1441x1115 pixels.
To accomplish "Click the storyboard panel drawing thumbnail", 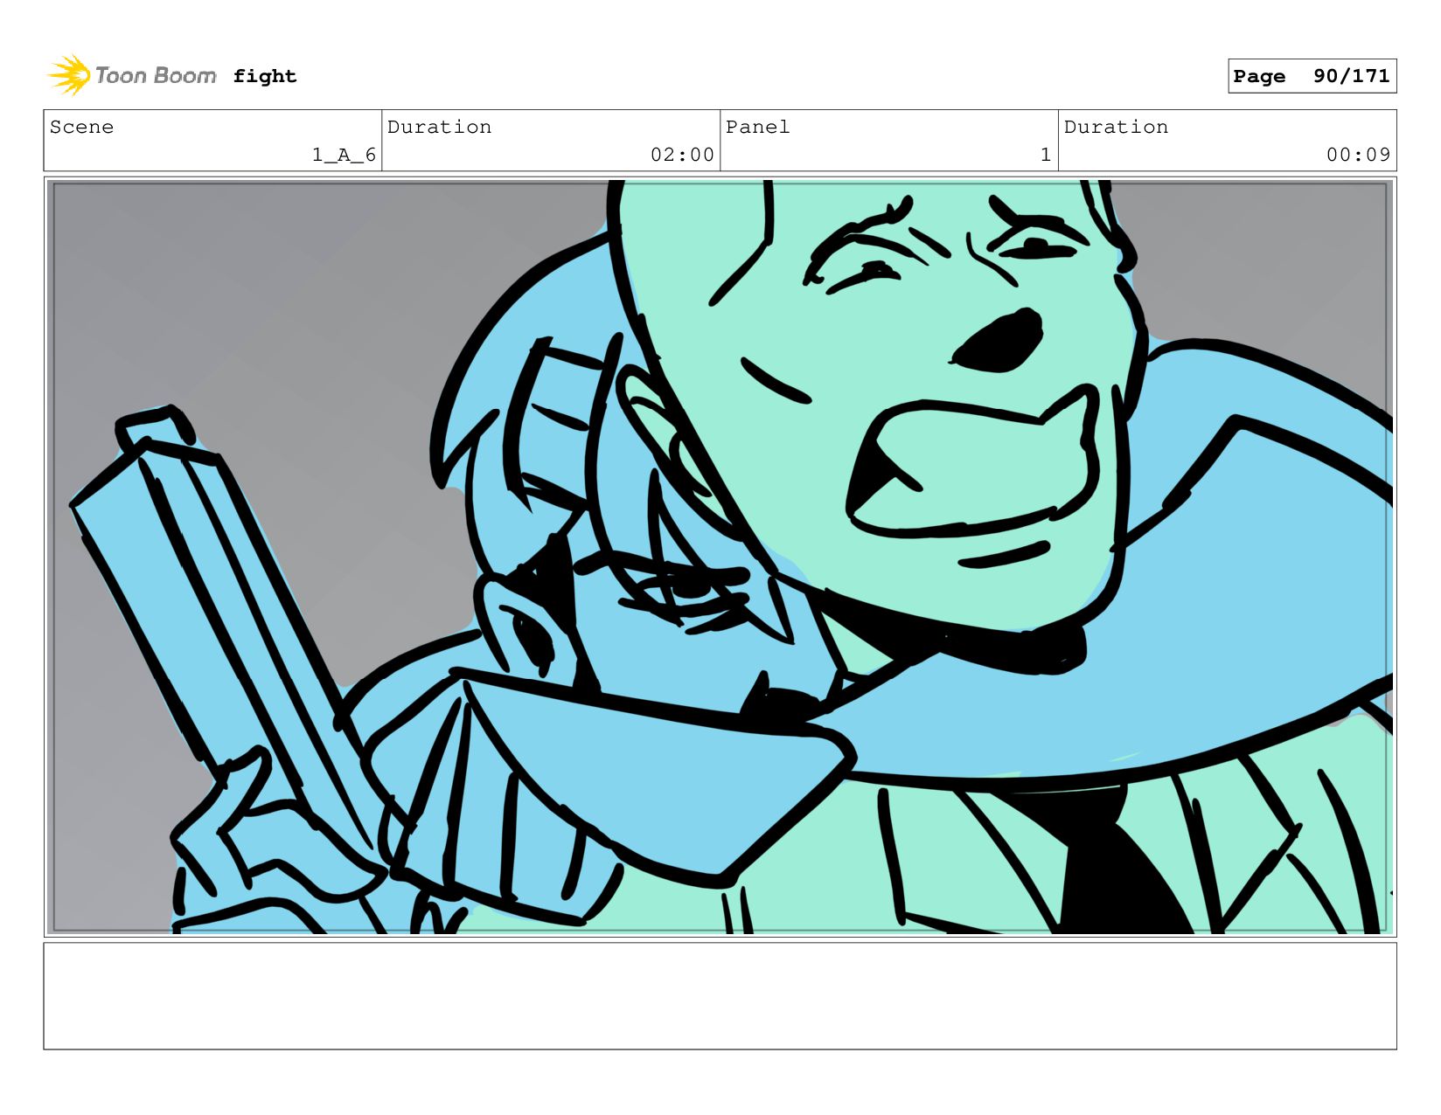I will point(720,557).
